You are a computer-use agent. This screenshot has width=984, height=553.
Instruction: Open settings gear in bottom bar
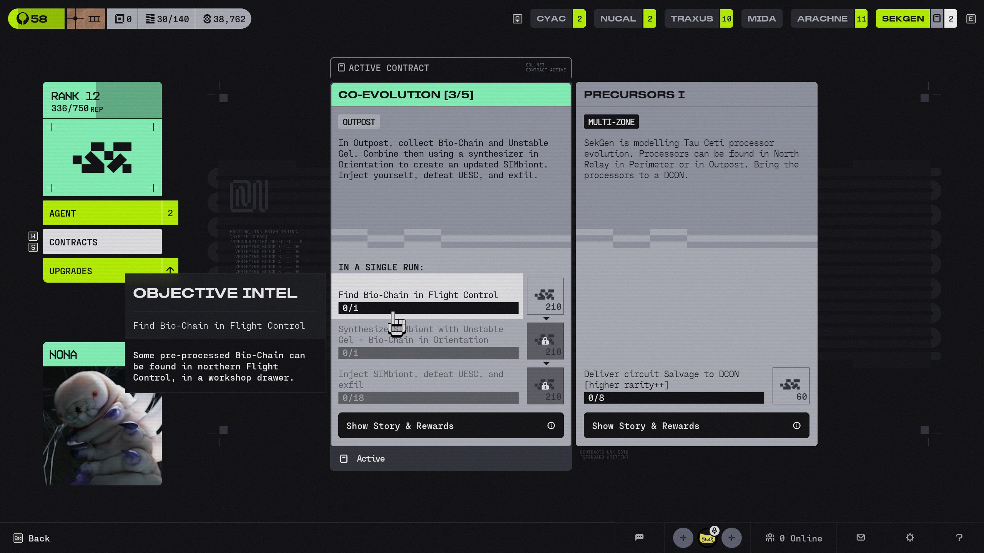(909, 537)
